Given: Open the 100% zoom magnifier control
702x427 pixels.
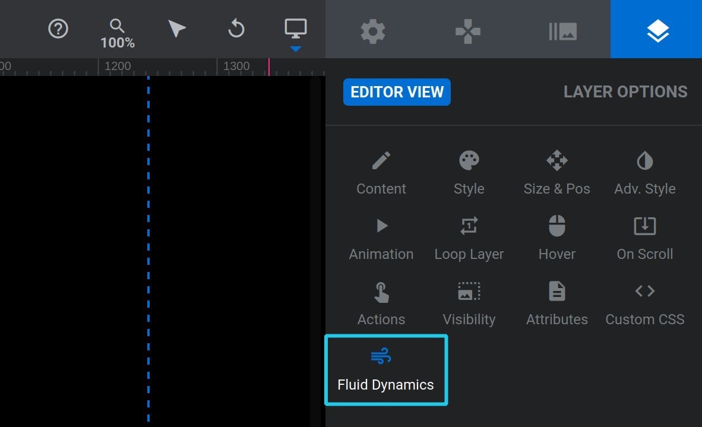Looking at the screenshot, I should coord(118,34).
